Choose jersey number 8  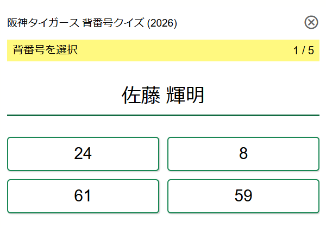pos(243,154)
